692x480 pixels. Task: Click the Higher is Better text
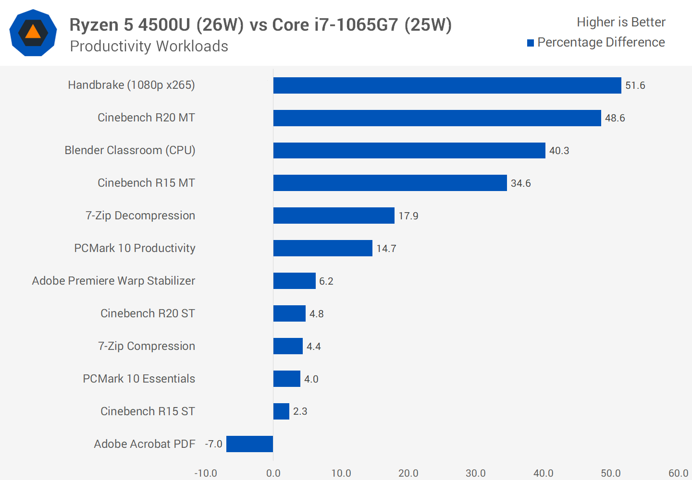point(621,22)
